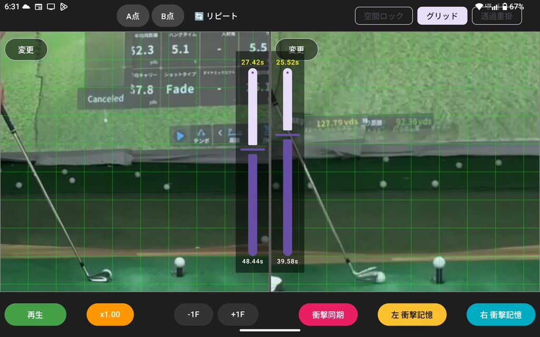This screenshot has height=337, width=540.
Task: Click the battery icon showing 67%
Action: pyautogui.click(x=505, y=6)
